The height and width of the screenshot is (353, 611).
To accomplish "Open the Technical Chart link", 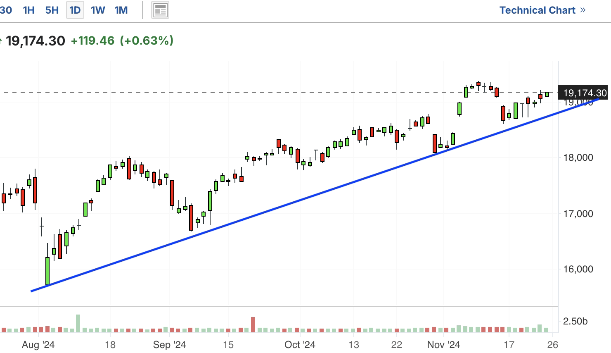I will coord(537,10).
